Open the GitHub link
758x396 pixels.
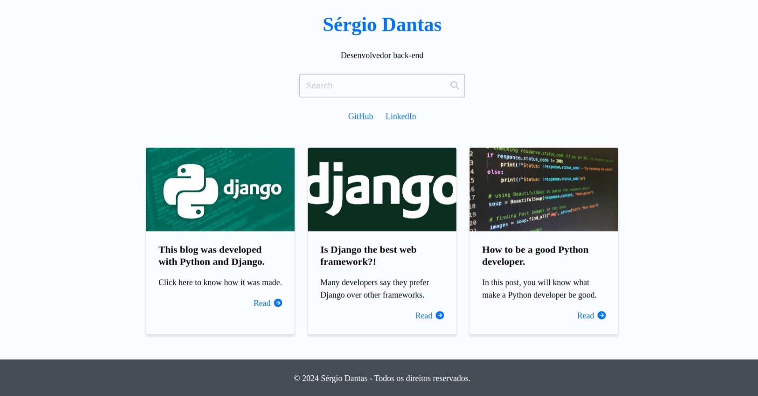[360, 116]
